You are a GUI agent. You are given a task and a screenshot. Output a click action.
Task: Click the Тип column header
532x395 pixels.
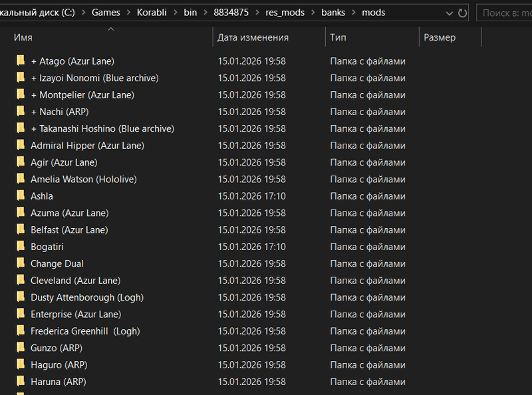point(338,38)
